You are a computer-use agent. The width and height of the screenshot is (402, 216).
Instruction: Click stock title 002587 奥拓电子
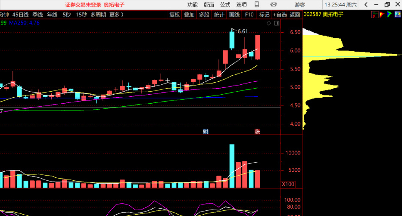click(x=324, y=14)
